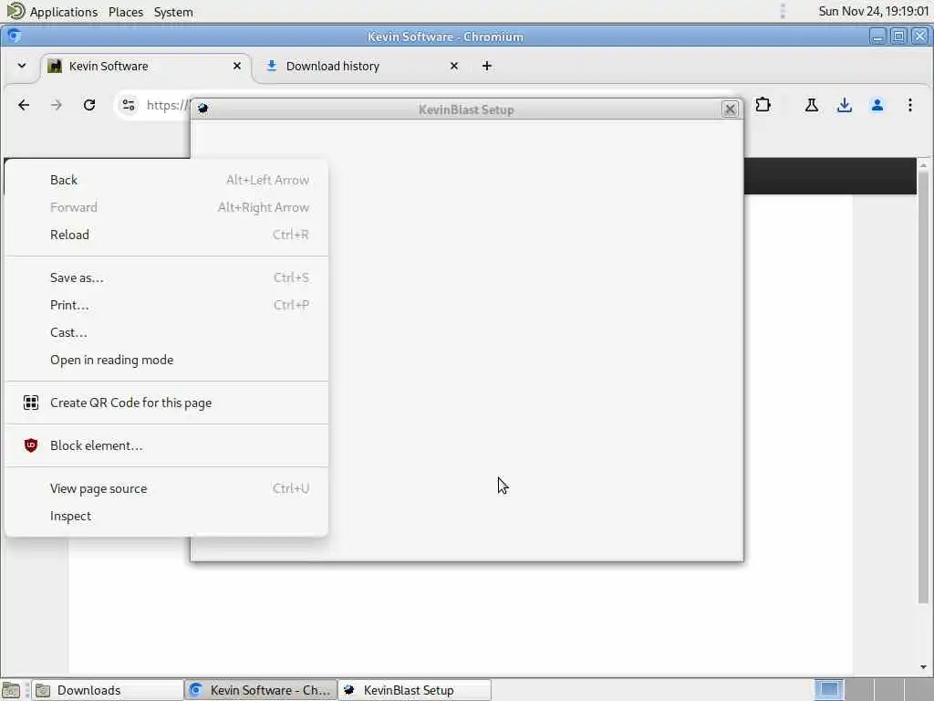Viewport: 934px width, 701px height.
Task: Click the browser Forward arrow icon
Action: (x=56, y=105)
